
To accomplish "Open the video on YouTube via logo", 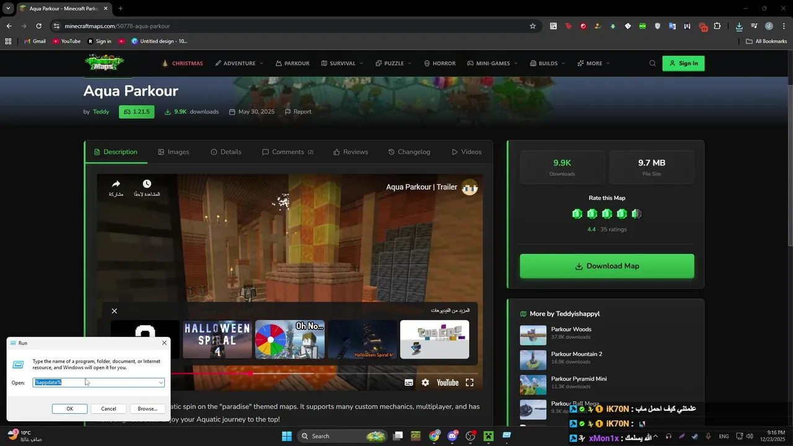I will [x=447, y=383].
